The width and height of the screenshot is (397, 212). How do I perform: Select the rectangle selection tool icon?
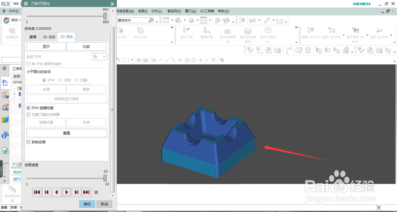(x=126, y=60)
